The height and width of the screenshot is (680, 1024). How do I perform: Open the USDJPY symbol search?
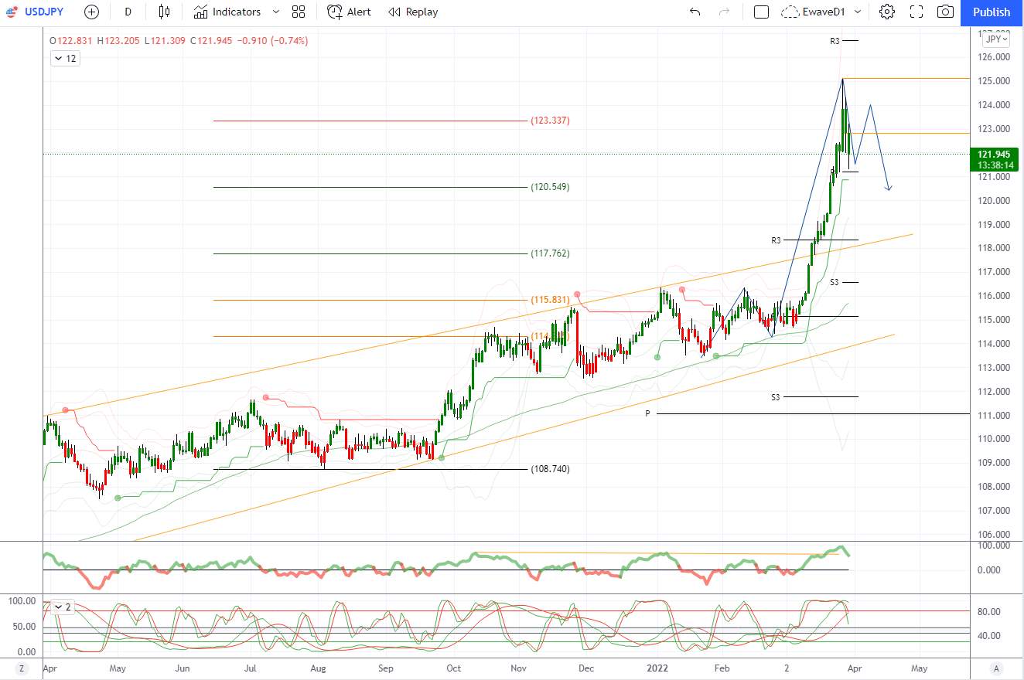39,12
